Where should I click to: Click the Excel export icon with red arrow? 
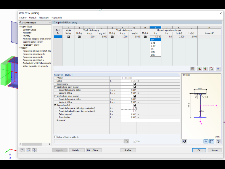click(199, 69)
